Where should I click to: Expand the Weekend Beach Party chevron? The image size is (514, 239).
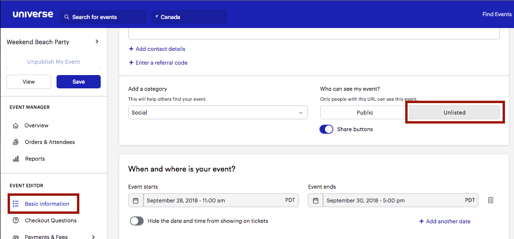[x=97, y=42]
